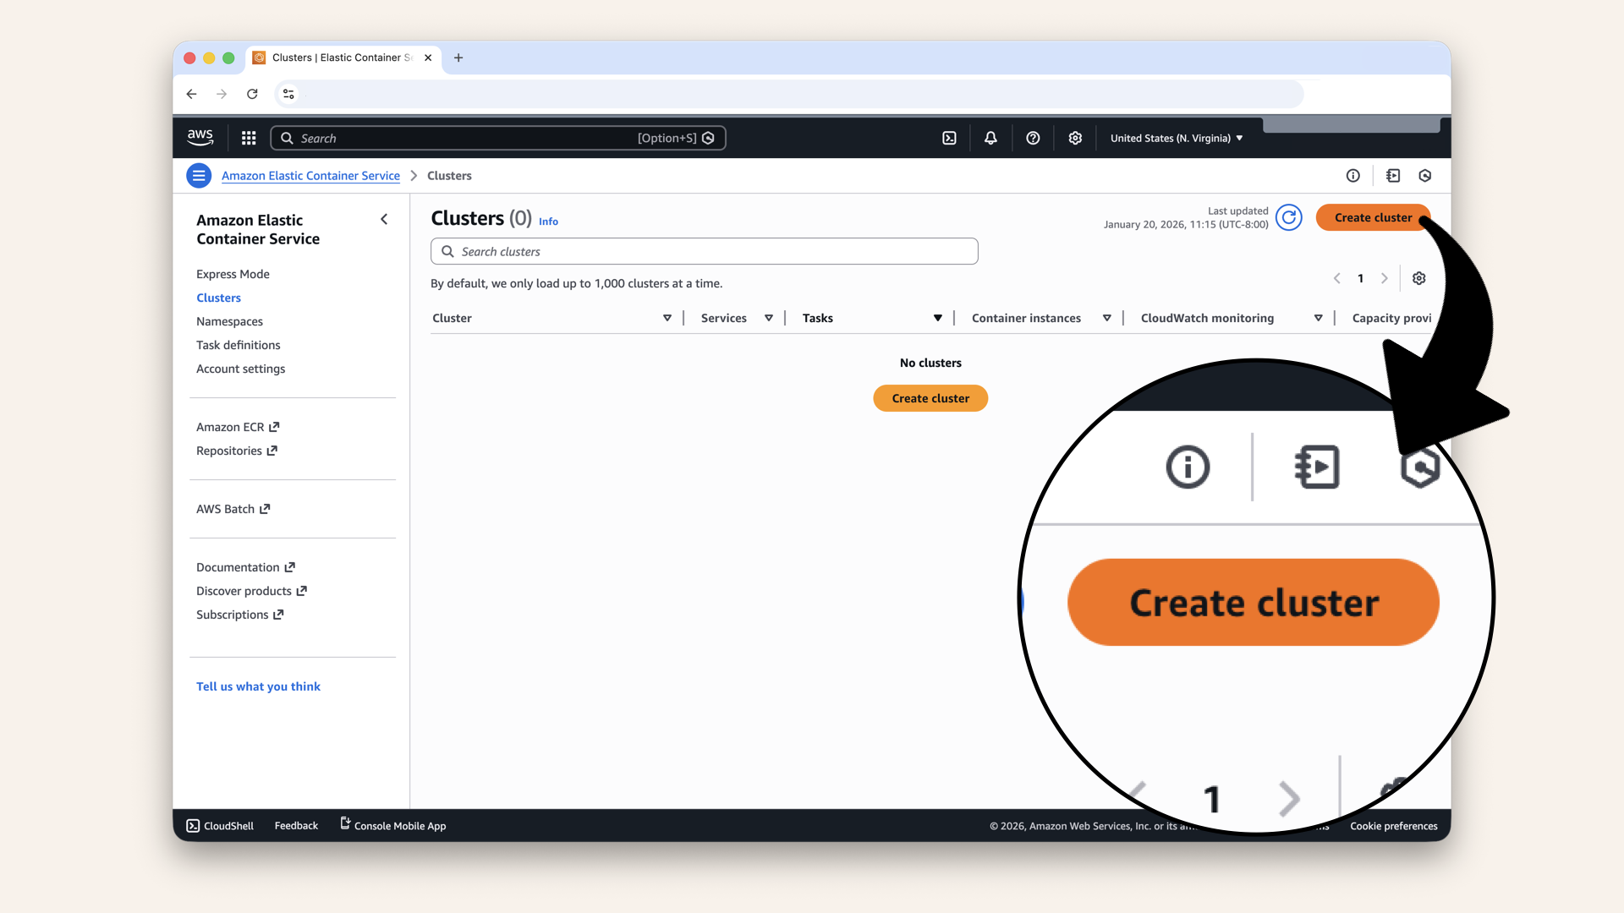Collapse the ECS navigation sidebar
The width and height of the screenshot is (1624, 913).
click(384, 219)
